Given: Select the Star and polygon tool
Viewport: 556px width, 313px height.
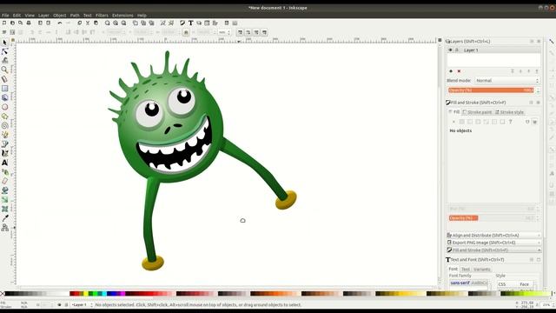Looking at the screenshot, I should click(4, 116).
